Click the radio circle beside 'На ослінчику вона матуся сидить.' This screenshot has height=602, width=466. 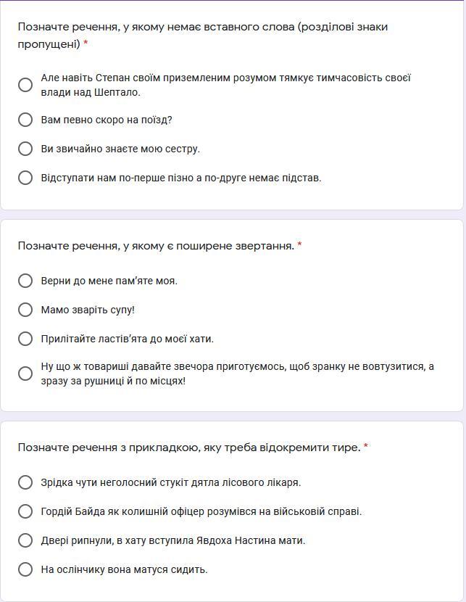tap(25, 569)
